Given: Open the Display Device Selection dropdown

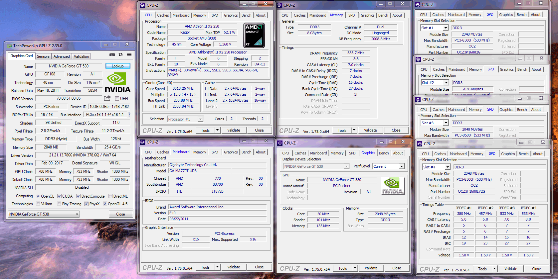Looking at the screenshot, I should point(316,166).
